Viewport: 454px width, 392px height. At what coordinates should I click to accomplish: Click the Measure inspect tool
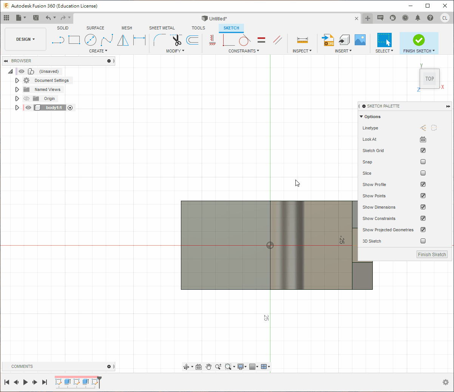pyautogui.click(x=302, y=40)
